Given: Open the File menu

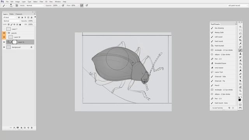Looking at the screenshot, I should 7,2.
